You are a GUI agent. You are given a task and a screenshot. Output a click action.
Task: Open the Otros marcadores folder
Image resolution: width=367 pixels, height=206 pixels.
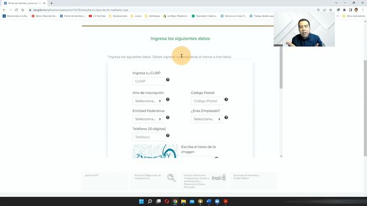click(x=354, y=16)
